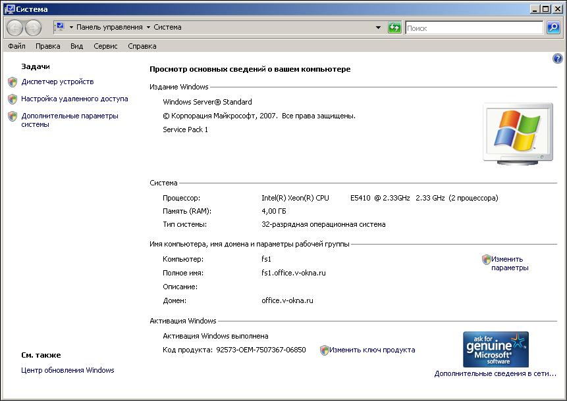Click the Back navigation arrow button
Image resolution: width=567 pixels, height=401 pixels.
point(15,28)
